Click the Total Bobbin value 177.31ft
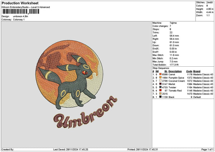215x152 pixels. [x=174, y=65]
